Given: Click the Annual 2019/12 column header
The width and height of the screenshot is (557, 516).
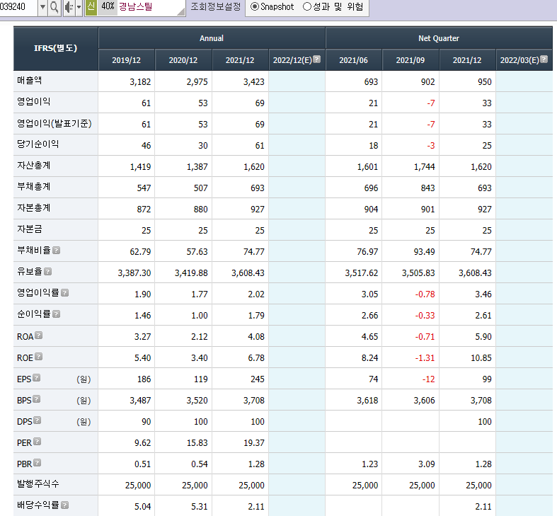Looking at the screenshot, I should click(x=127, y=60).
